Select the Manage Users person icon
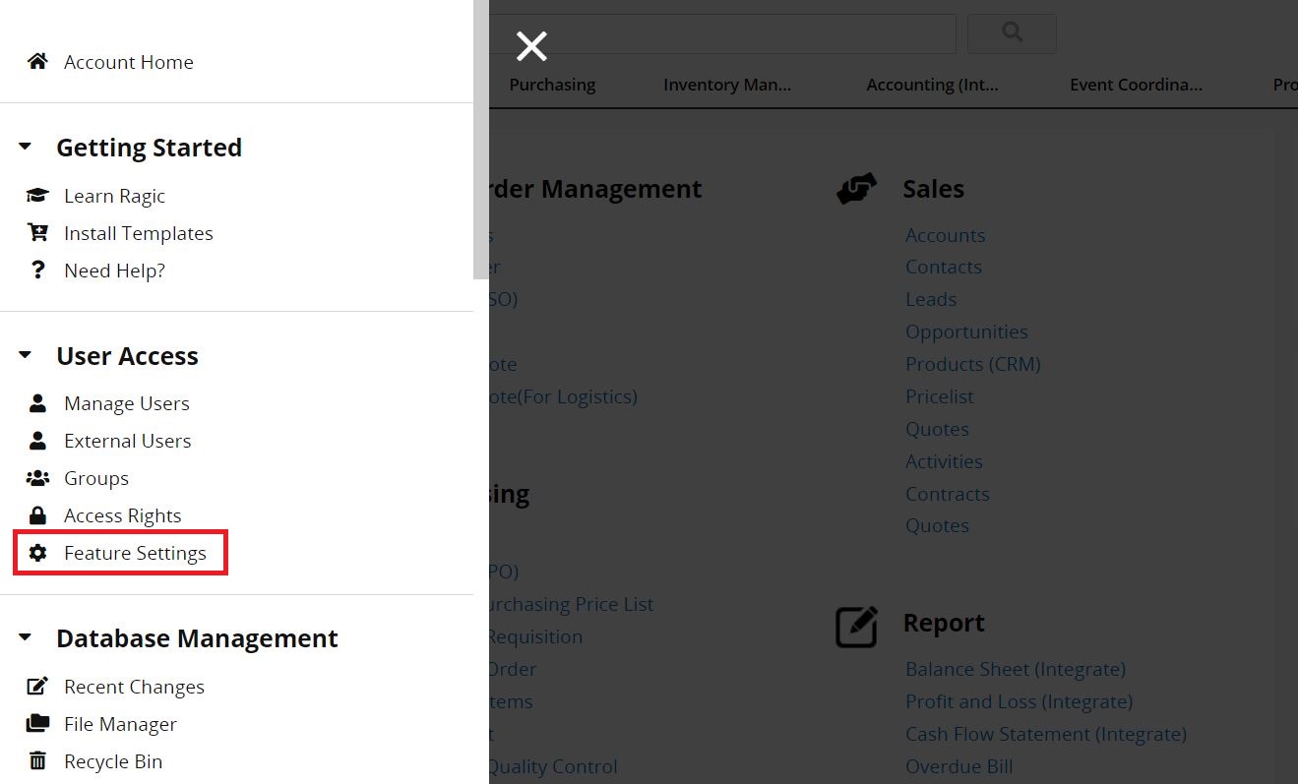The height and width of the screenshot is (784, 1298). [x=37, y=402]
